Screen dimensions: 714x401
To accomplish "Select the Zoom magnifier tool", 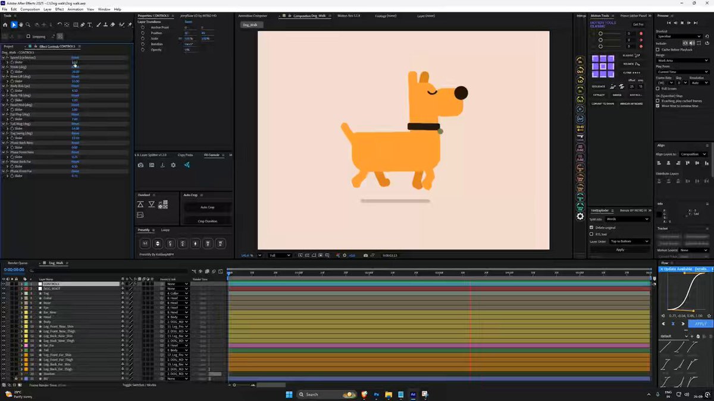I will tap(28, 25).
